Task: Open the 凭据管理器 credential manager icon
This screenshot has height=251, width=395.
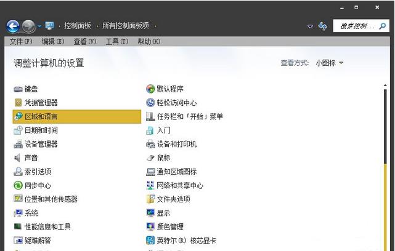Action: tap(18, 103)
